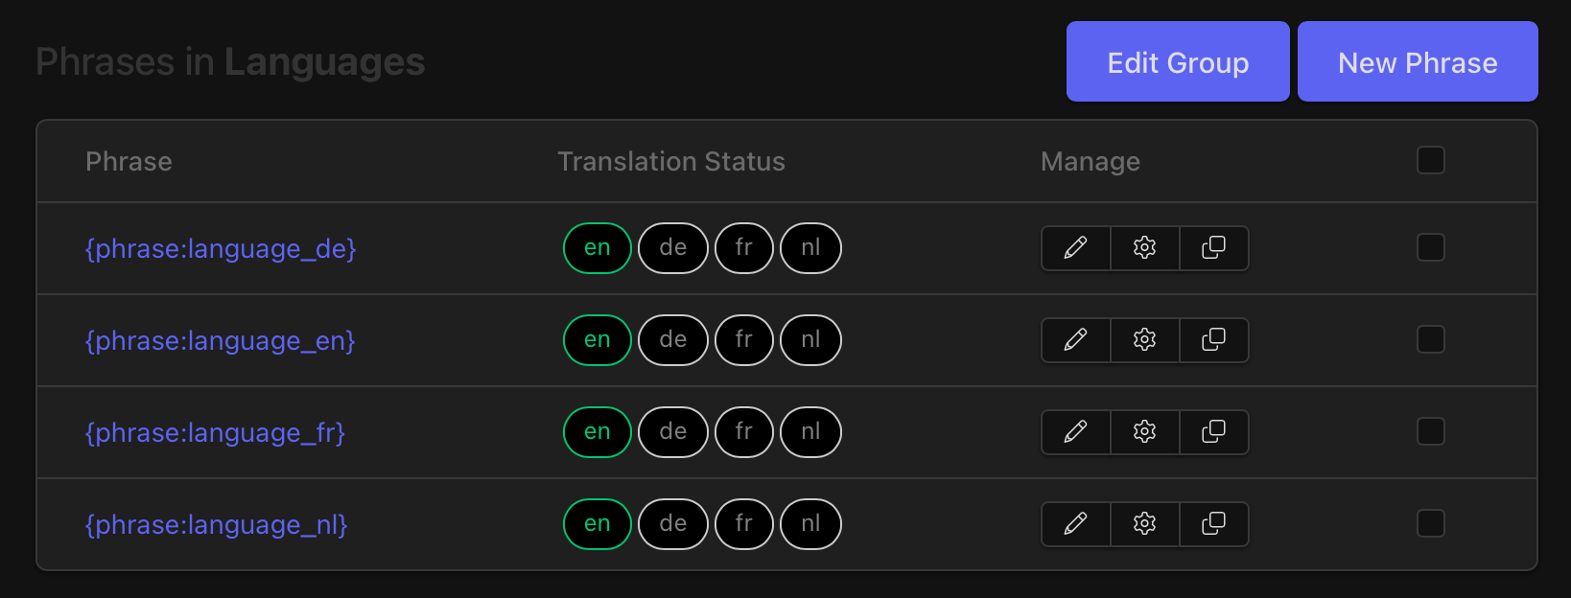Select the fr badge for language_nl

[x=744, y=524]
